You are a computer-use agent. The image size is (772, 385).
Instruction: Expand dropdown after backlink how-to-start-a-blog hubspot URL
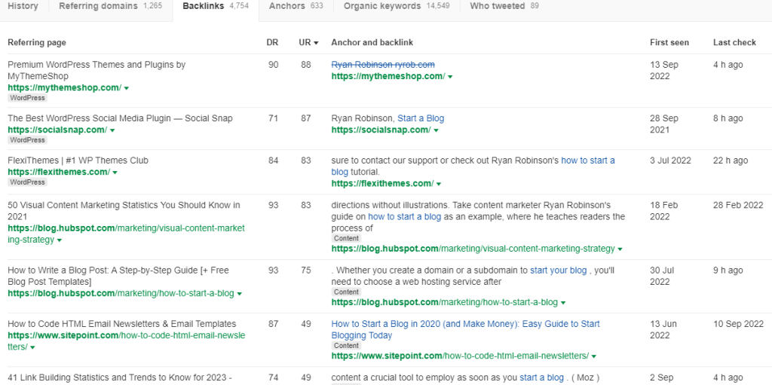(562, 303)
